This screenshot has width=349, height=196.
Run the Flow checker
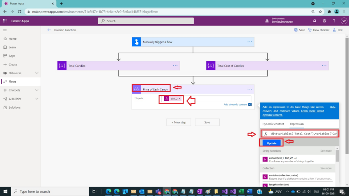pyautogui.click(x=319, y=30)
